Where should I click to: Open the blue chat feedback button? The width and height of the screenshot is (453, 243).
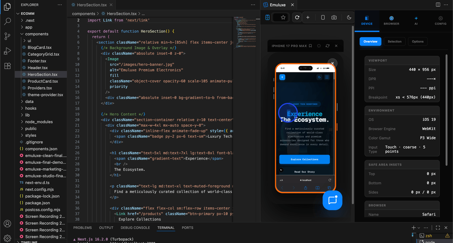(332, 200)
